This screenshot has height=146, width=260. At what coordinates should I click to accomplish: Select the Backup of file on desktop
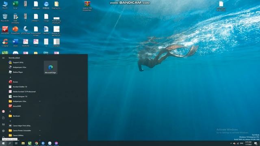[x=56, y=31]
